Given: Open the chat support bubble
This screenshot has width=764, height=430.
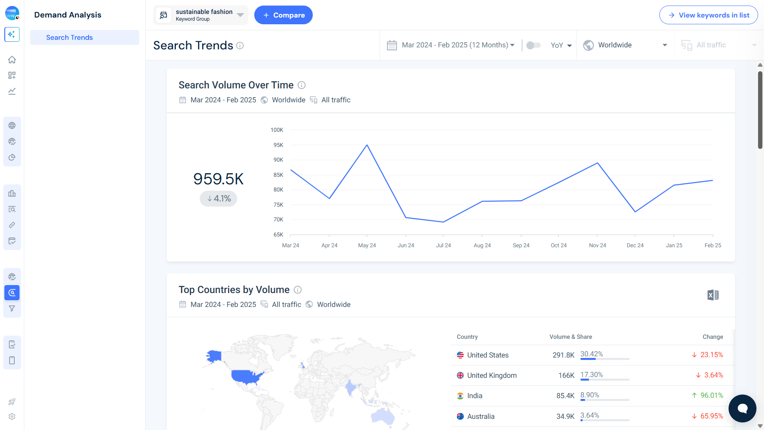Looking at the screenshot, I should 742,408.
